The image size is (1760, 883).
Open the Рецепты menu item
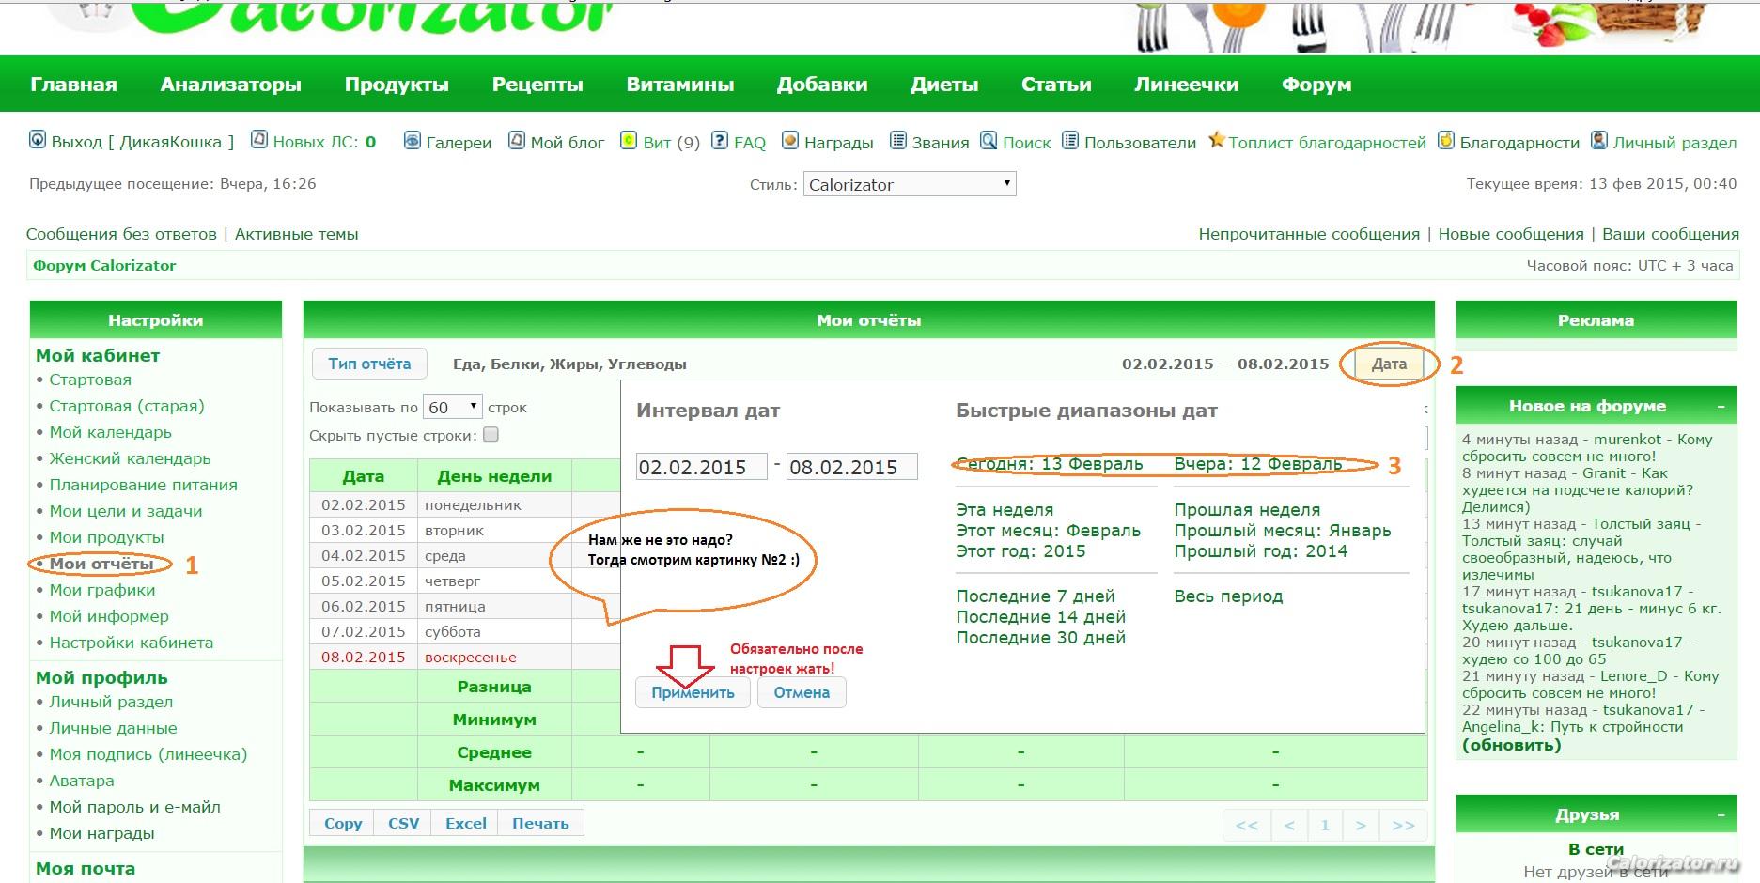(537, 85)
